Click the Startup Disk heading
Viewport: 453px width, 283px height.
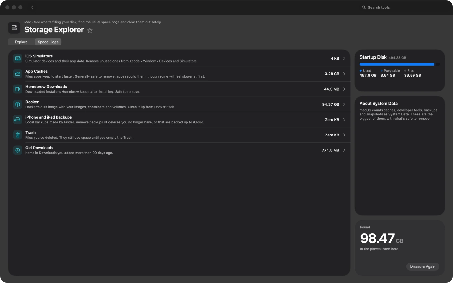[373, 57]
